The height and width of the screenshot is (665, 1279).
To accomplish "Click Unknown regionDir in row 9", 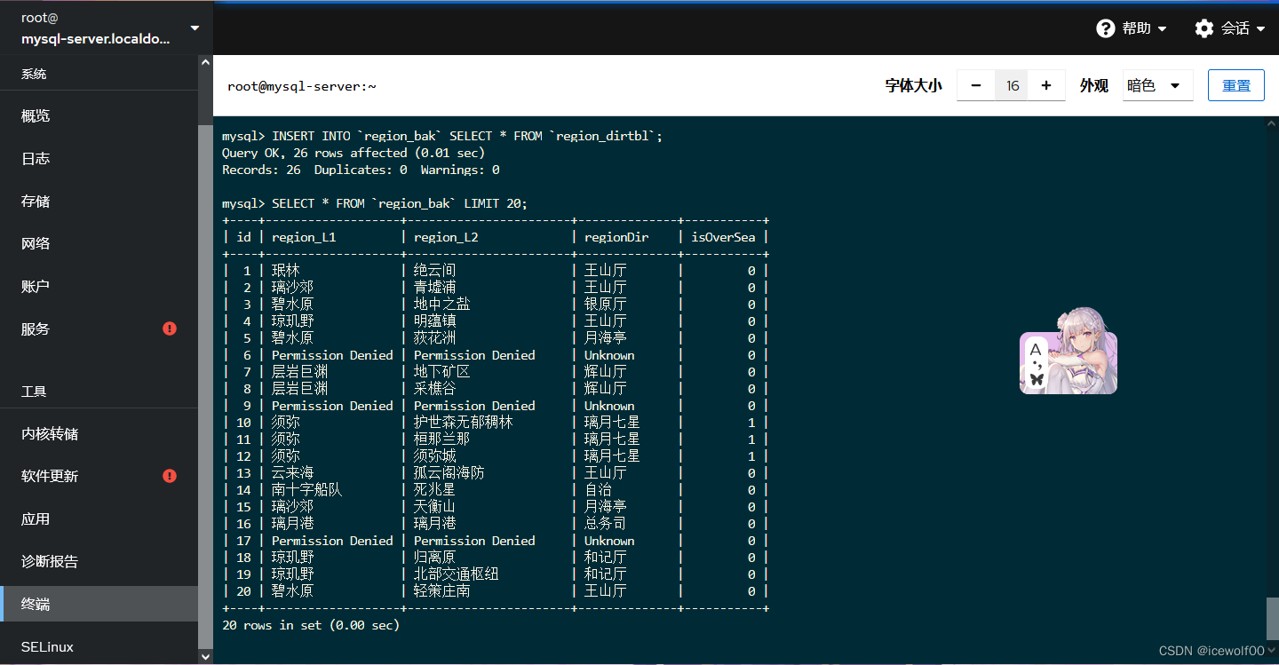I will (609, 406).
